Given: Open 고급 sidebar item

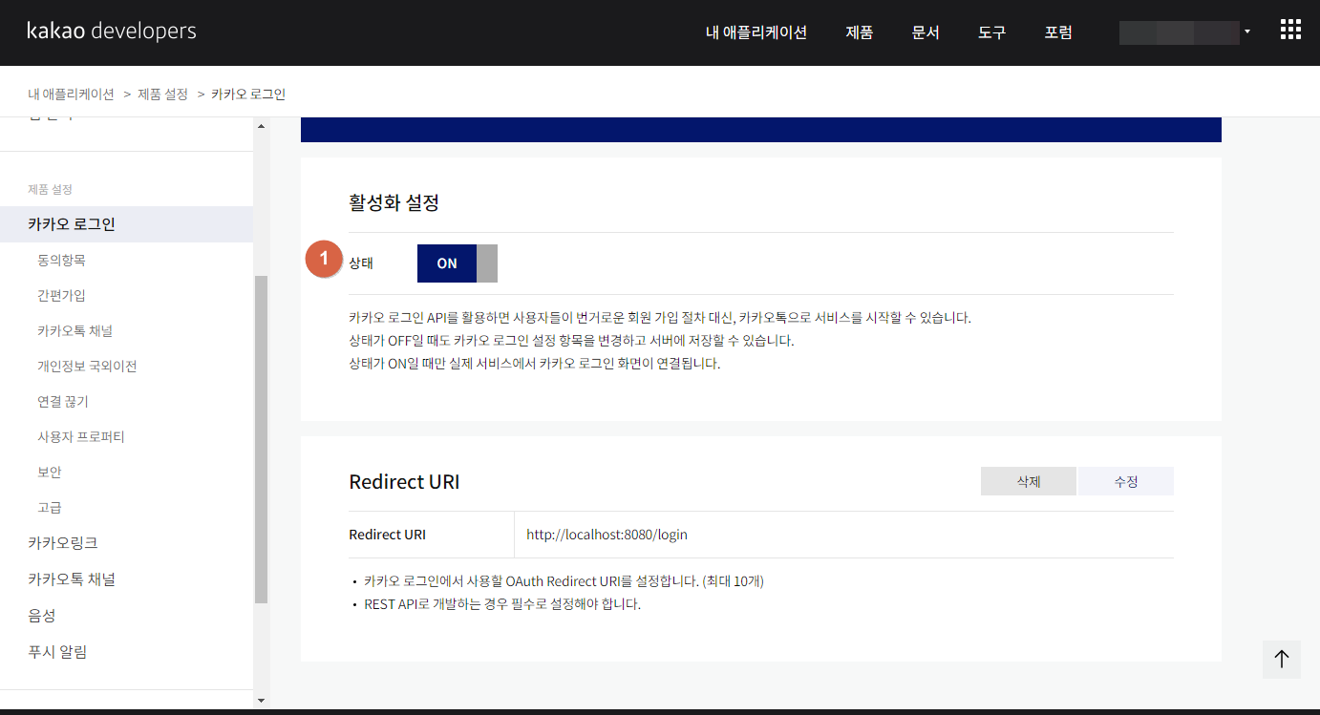Looking at the screenshot, I should (x=50, y=507).
